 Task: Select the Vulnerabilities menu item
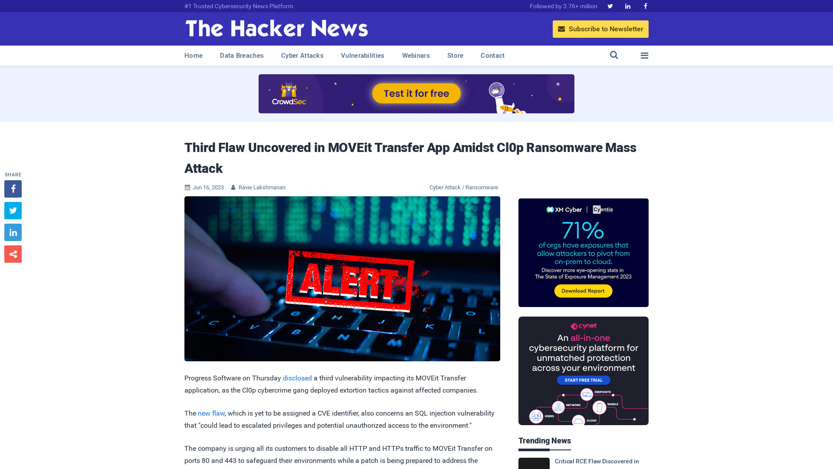click(363, 56)
